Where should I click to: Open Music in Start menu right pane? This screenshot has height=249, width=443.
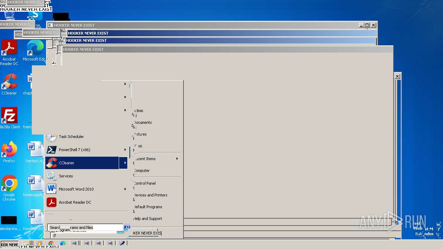tap(138, 146)
